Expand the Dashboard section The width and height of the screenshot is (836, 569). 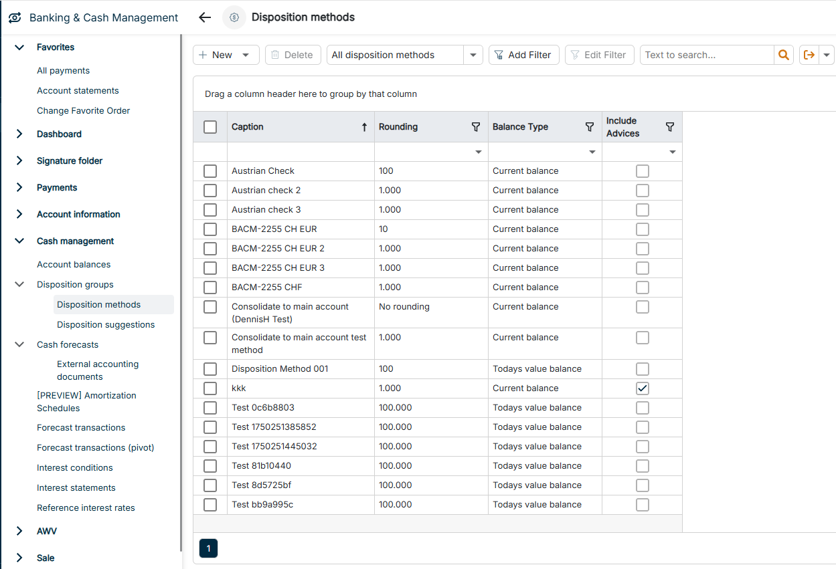click(19, 134)
